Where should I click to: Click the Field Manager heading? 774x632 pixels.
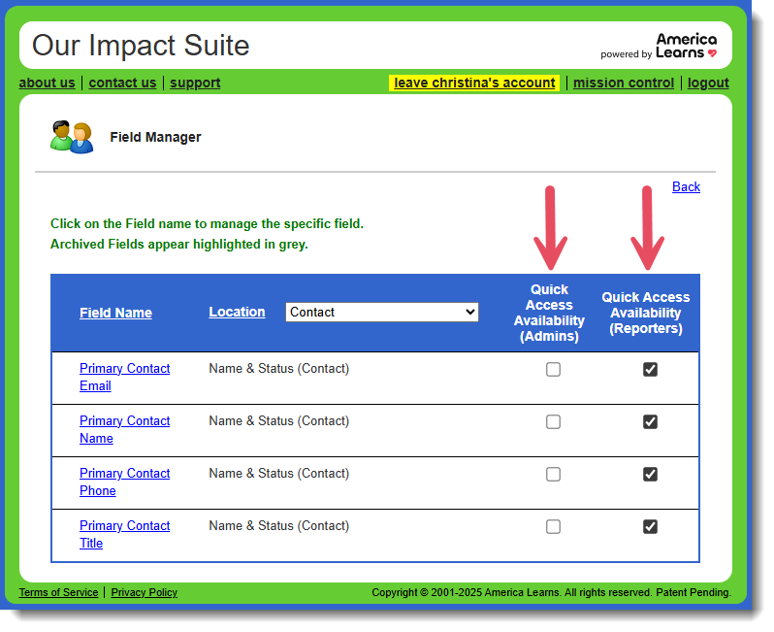pos(155,137)
